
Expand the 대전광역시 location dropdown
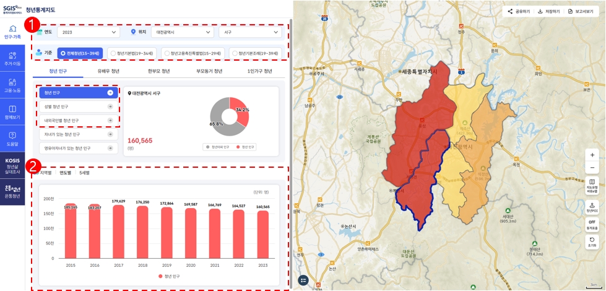tap(182, 32)
